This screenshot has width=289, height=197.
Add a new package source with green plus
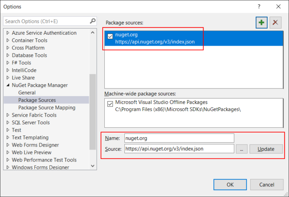tap(261, 23)
